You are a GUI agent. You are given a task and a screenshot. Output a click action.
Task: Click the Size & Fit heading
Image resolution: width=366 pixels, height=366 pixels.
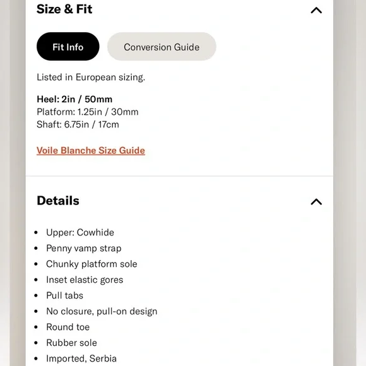pos(64,9)
